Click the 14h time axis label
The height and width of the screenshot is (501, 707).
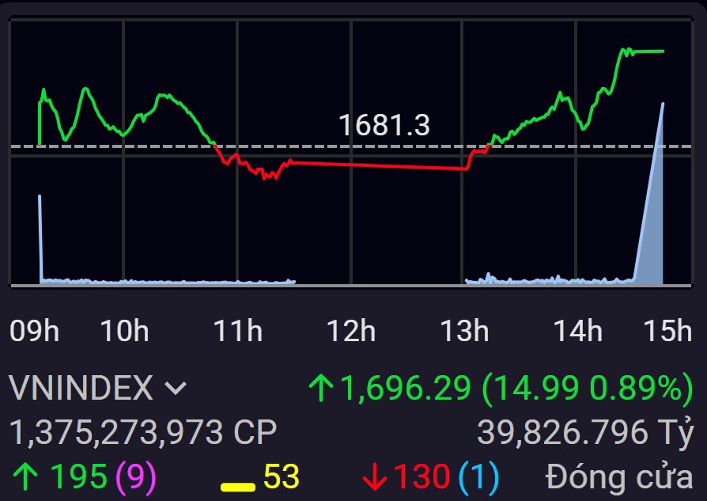click(x=577, y=331)
